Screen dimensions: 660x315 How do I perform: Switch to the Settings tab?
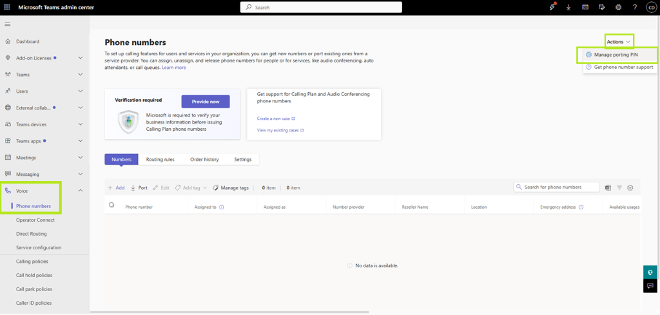[x=243, y=159]
